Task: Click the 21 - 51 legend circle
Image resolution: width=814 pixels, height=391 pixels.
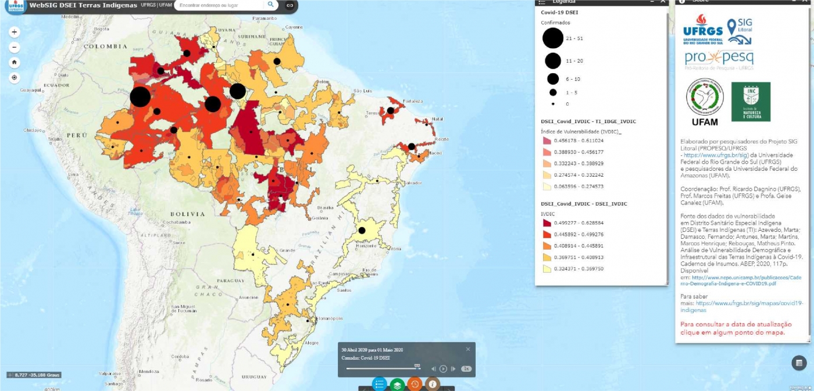Action: [x=553, y=38]
